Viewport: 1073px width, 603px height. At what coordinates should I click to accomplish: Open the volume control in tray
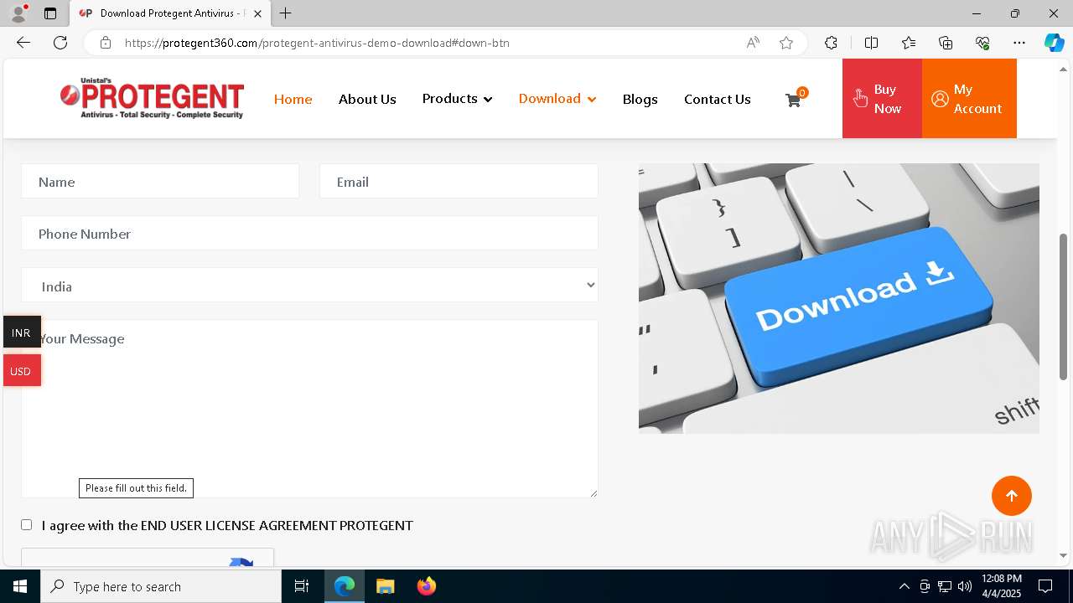965,586
